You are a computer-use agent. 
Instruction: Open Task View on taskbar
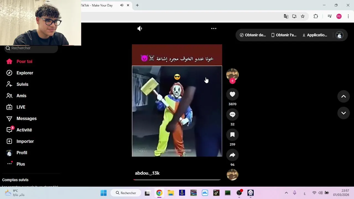point(147,193)
